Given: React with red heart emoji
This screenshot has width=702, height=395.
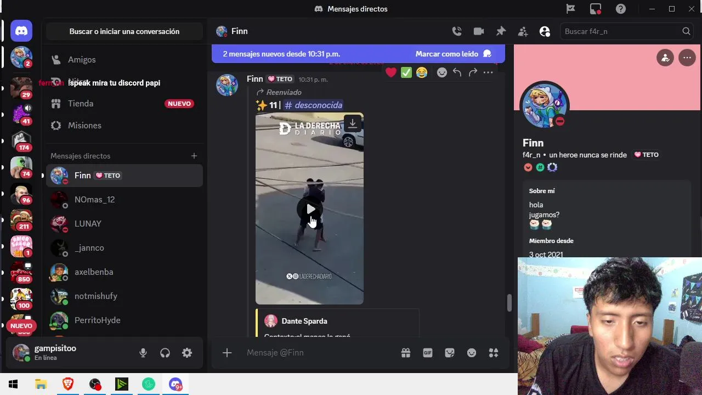Looking at the screenshot, I should pos(391,72).
